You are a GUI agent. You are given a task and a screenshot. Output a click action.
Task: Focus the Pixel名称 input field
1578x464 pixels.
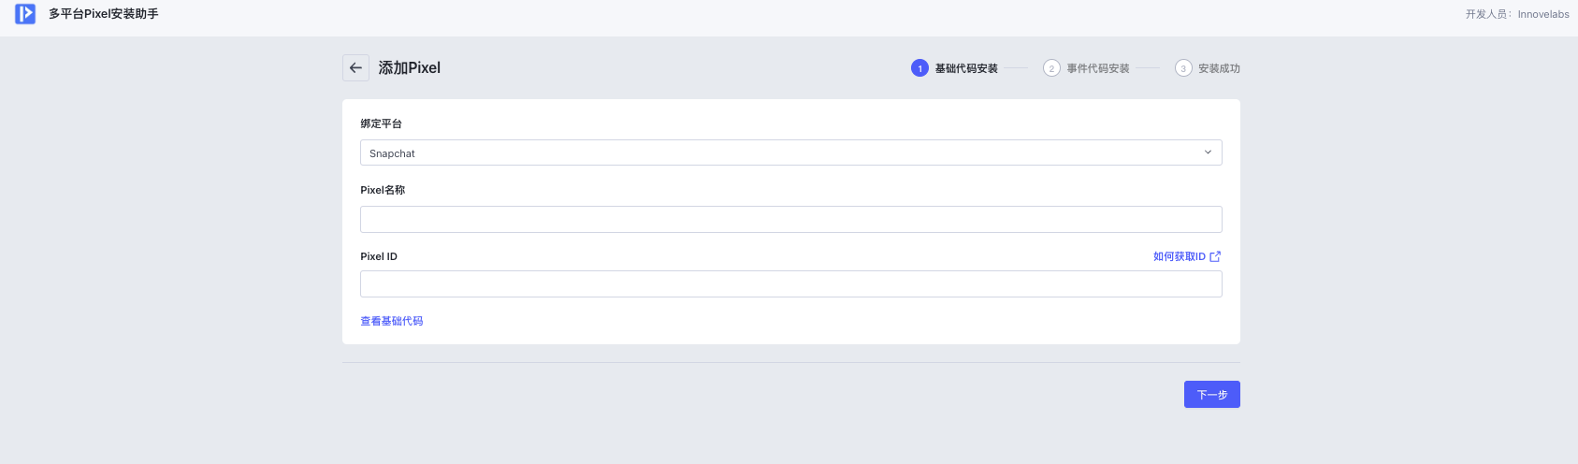pyautogui.click(x=790, y=219)
